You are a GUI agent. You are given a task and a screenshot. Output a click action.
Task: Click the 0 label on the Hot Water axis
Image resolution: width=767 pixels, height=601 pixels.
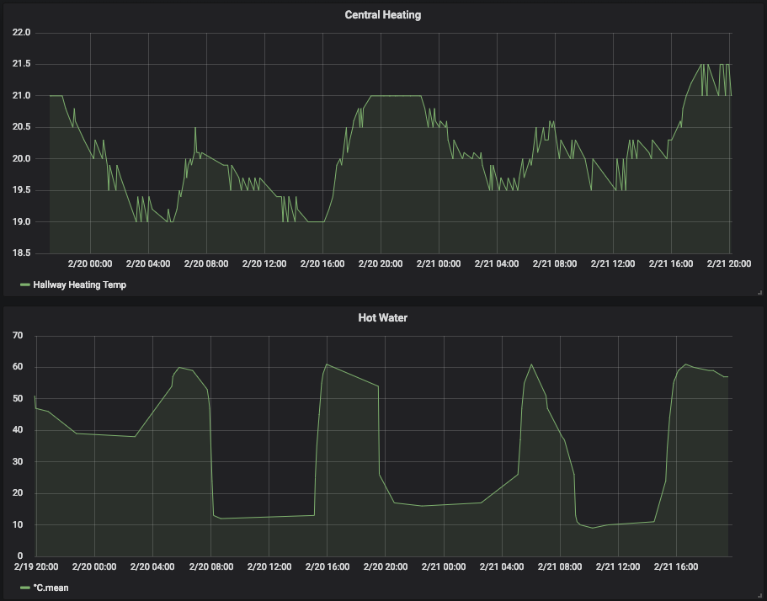[20, 556]
